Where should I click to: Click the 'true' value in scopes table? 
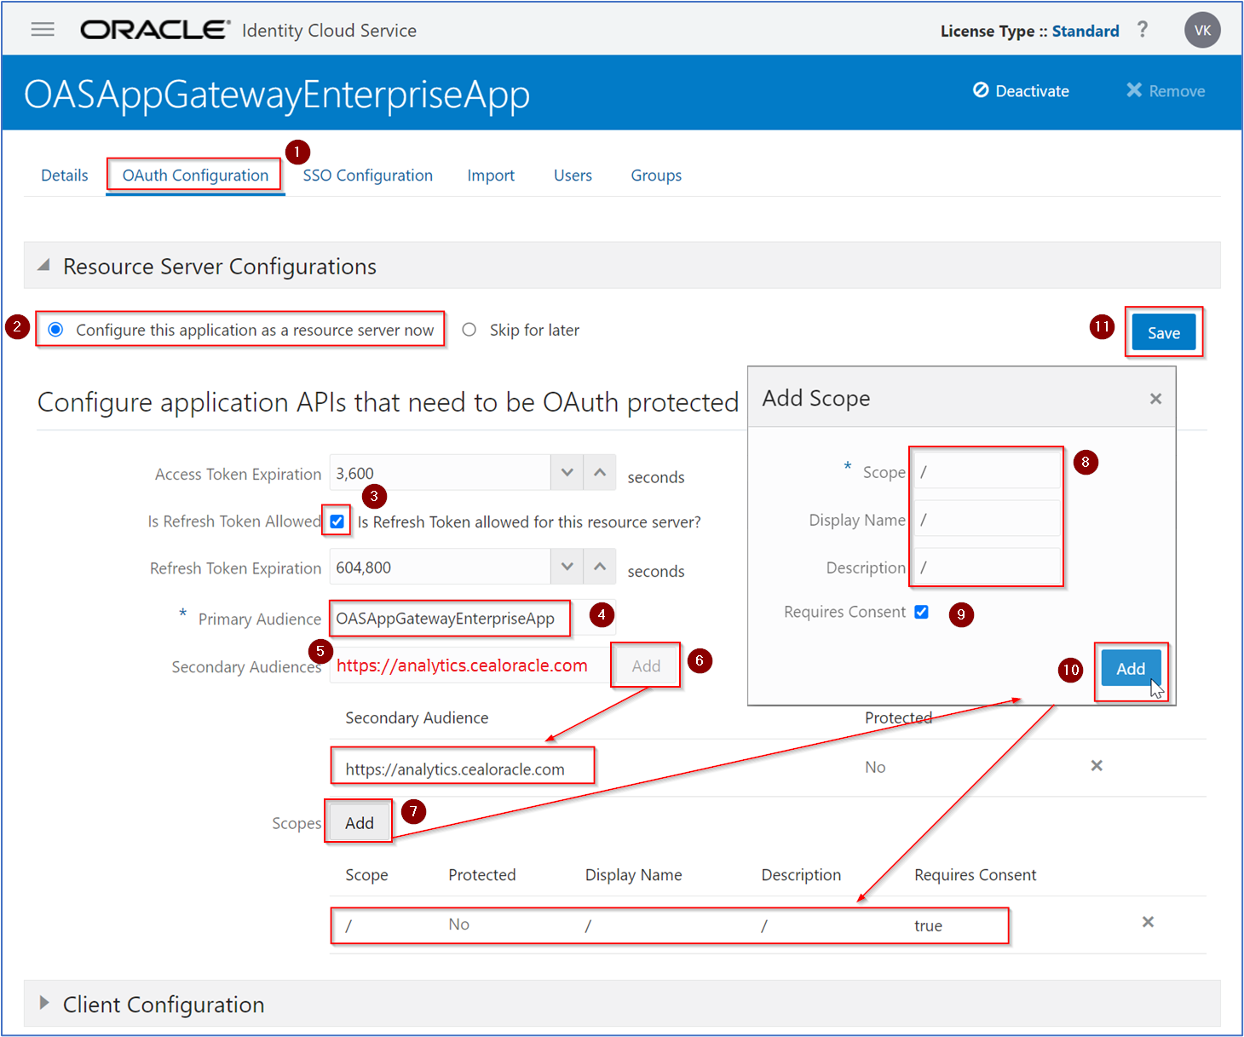(928, 926)
